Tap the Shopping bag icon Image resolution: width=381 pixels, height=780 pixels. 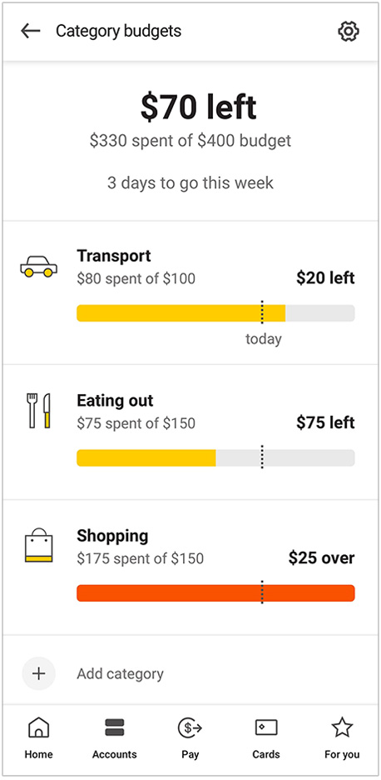point(39,546)
